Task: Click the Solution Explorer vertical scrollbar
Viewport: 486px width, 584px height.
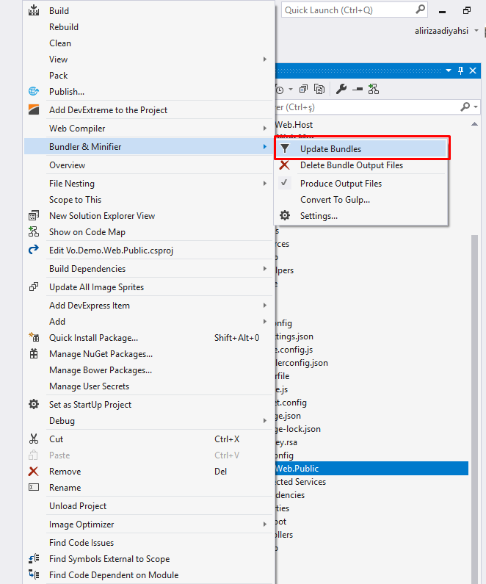Action: pos(474,408)
